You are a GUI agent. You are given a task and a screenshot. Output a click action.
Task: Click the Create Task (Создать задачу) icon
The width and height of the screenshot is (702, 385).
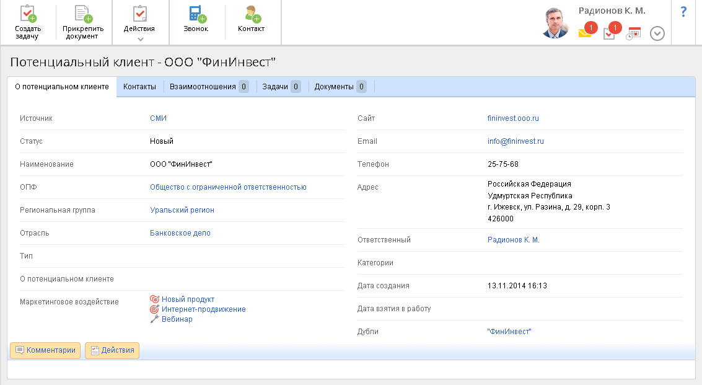[x=28, y=14]
